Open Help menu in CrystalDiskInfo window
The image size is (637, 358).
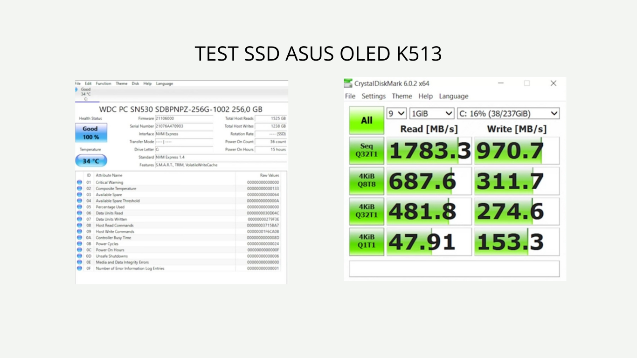tap(147, 83)
